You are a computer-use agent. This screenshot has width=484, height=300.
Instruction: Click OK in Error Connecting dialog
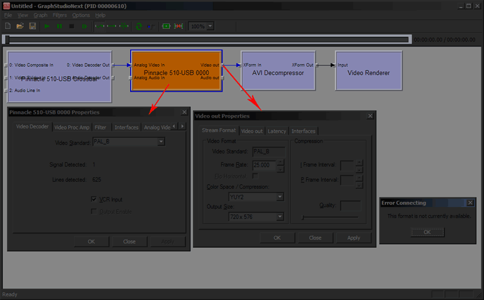(427, 232)
